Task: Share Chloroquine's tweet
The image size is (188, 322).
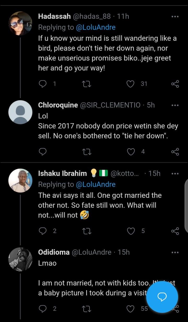Action: click(x=175, y=152)
